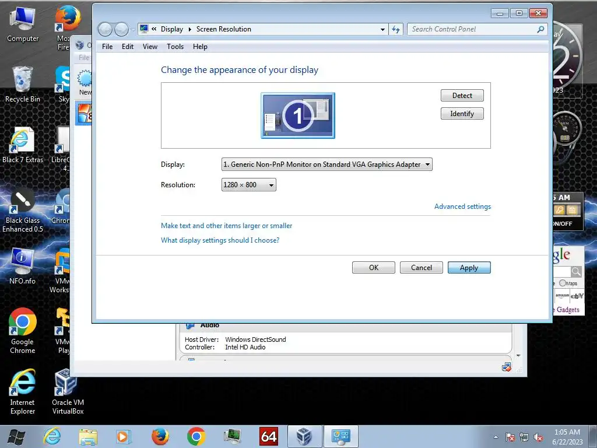Select the Mozilla Firefox desktop shortcut
Screen dimensions: 597x448
click(68, 27)
